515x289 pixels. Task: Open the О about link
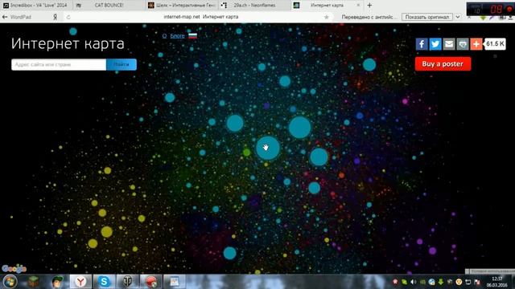pyautogui.click(x=164, y=35)
